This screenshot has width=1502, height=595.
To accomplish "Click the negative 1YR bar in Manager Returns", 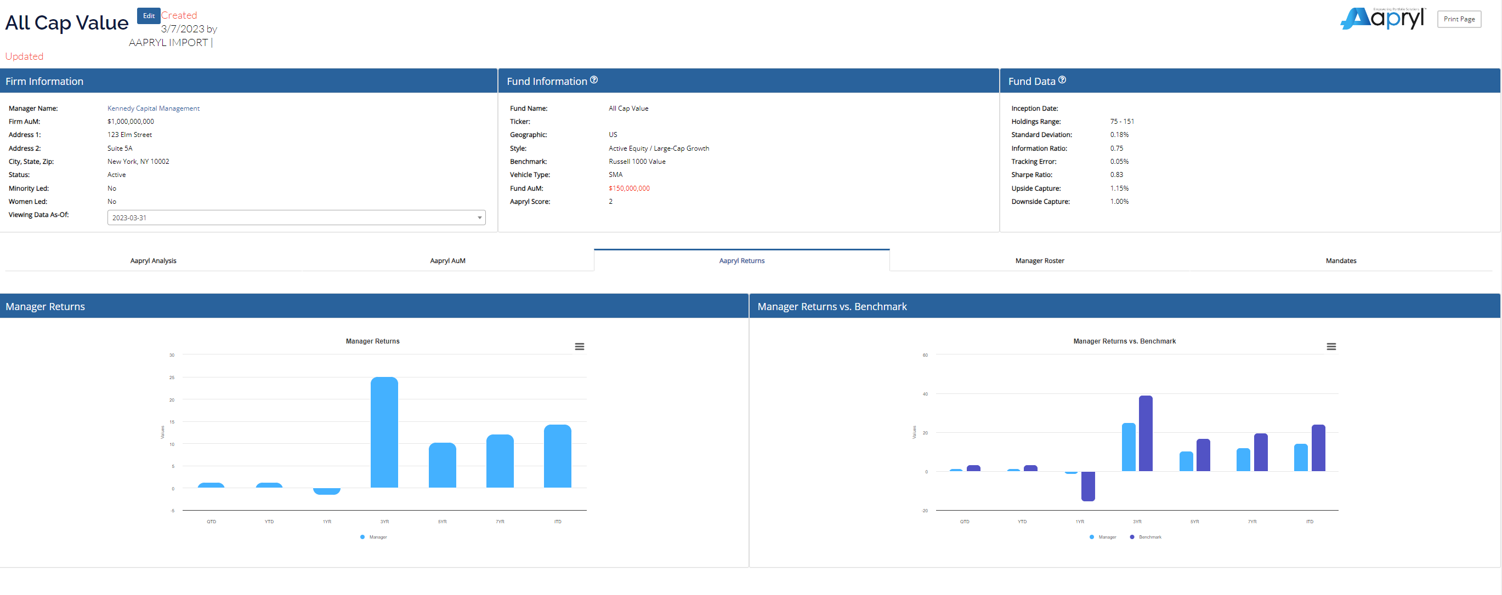I will point(326,491).
